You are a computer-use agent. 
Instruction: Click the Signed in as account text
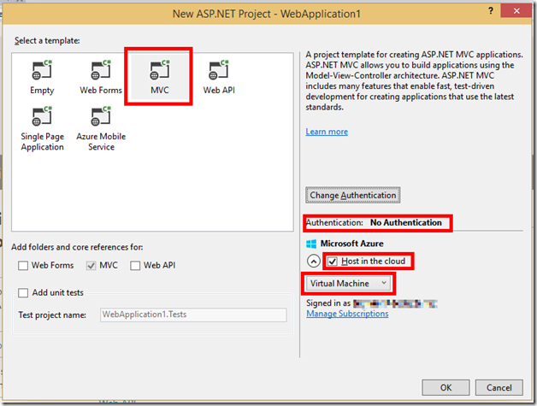372,303
